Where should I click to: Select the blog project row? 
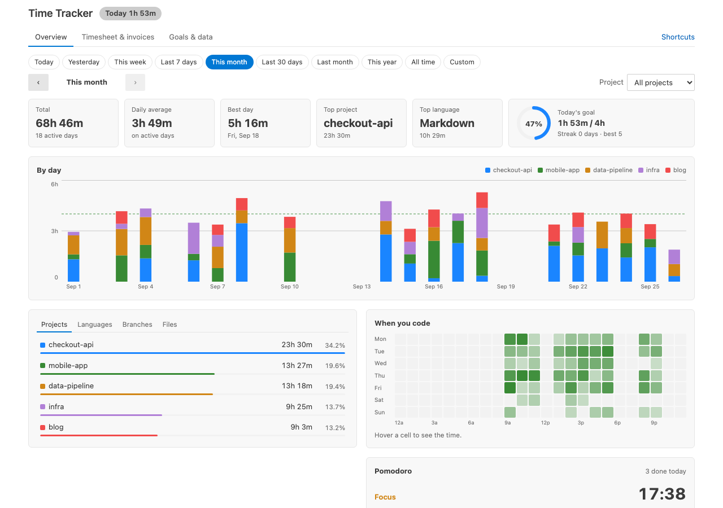click(x=193, y=428)
